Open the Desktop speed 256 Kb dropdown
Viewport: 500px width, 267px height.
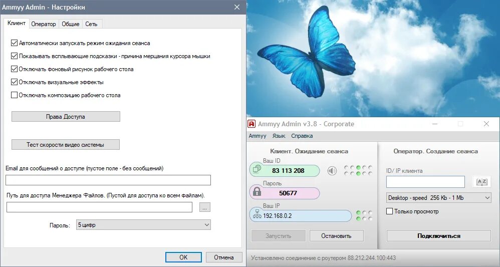click(x=438, y=198)
